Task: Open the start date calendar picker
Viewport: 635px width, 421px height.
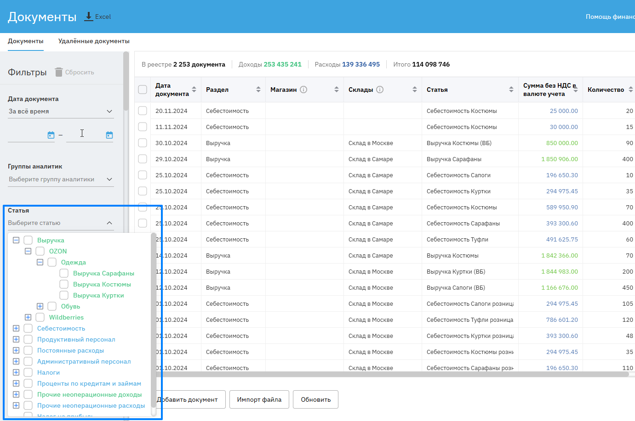Action: 51,135
